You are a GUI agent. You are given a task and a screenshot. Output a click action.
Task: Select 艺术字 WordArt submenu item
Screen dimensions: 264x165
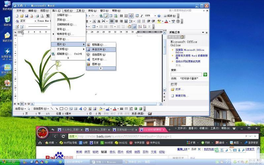point(101,59)
